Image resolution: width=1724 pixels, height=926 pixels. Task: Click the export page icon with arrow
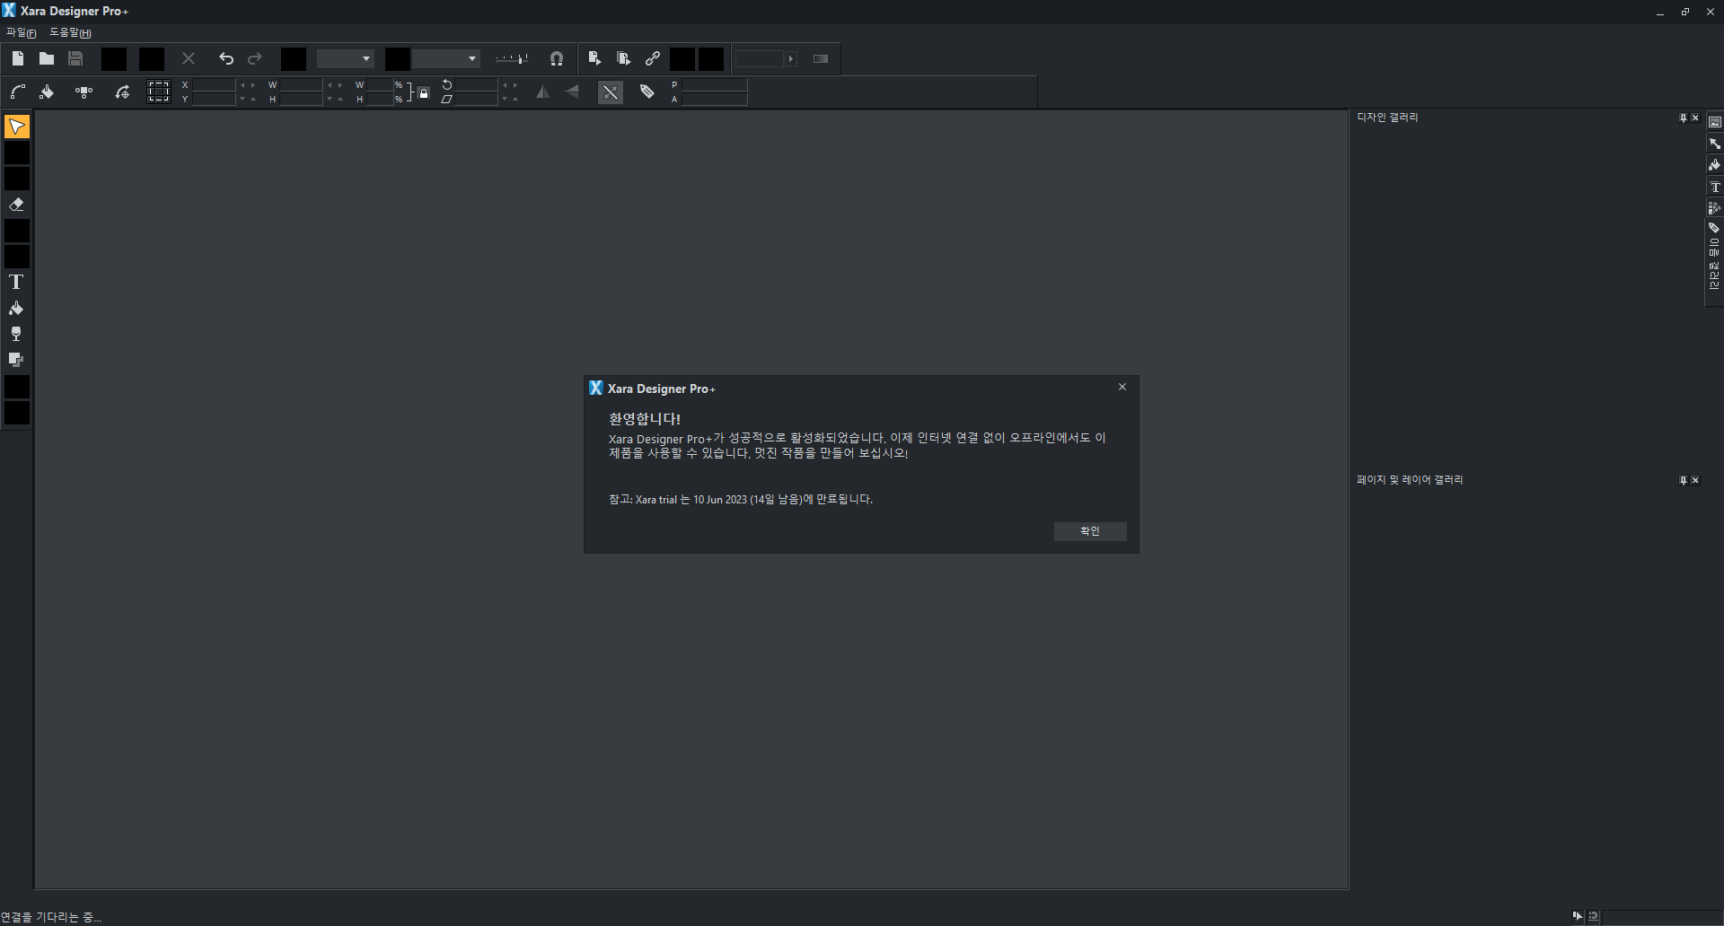tap(594, 58)
